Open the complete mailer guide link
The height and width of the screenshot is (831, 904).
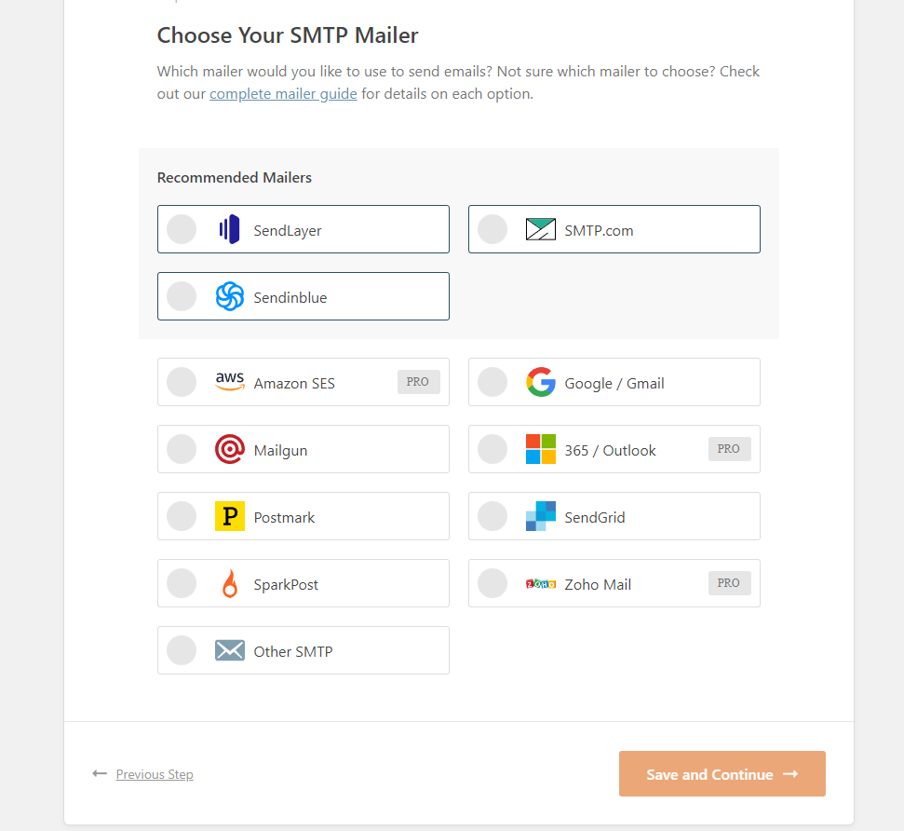point(283,94)
